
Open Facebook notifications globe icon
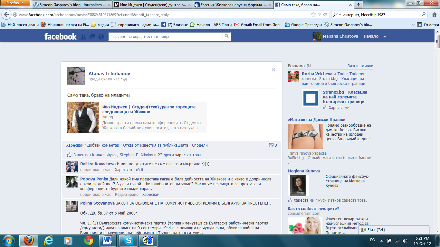click(x=101, y=37)
